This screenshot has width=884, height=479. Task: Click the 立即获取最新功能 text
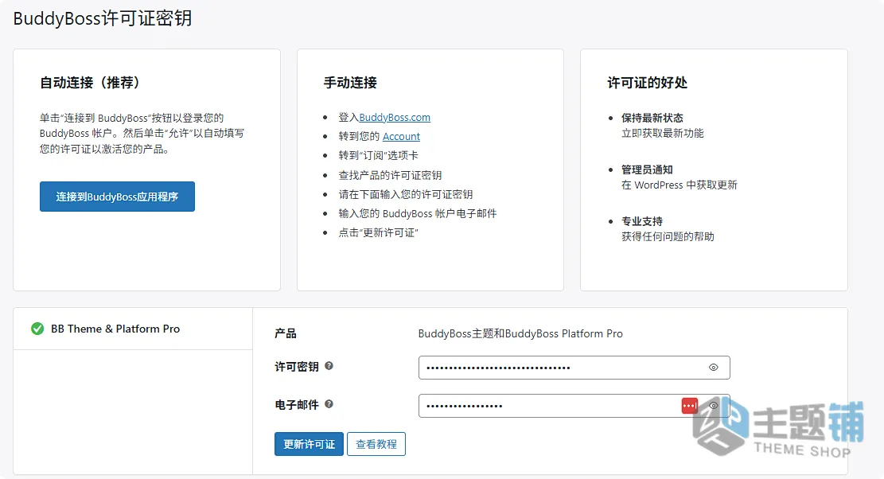click(663, 134)
